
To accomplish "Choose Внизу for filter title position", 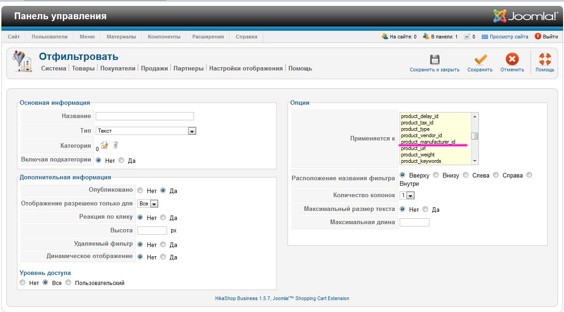I will [x=436, y=175].
